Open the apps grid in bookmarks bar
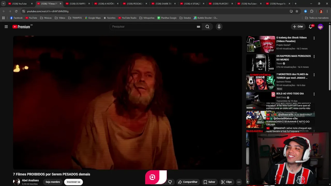This screenshot has height=186, width=331. tap(3, 18)
